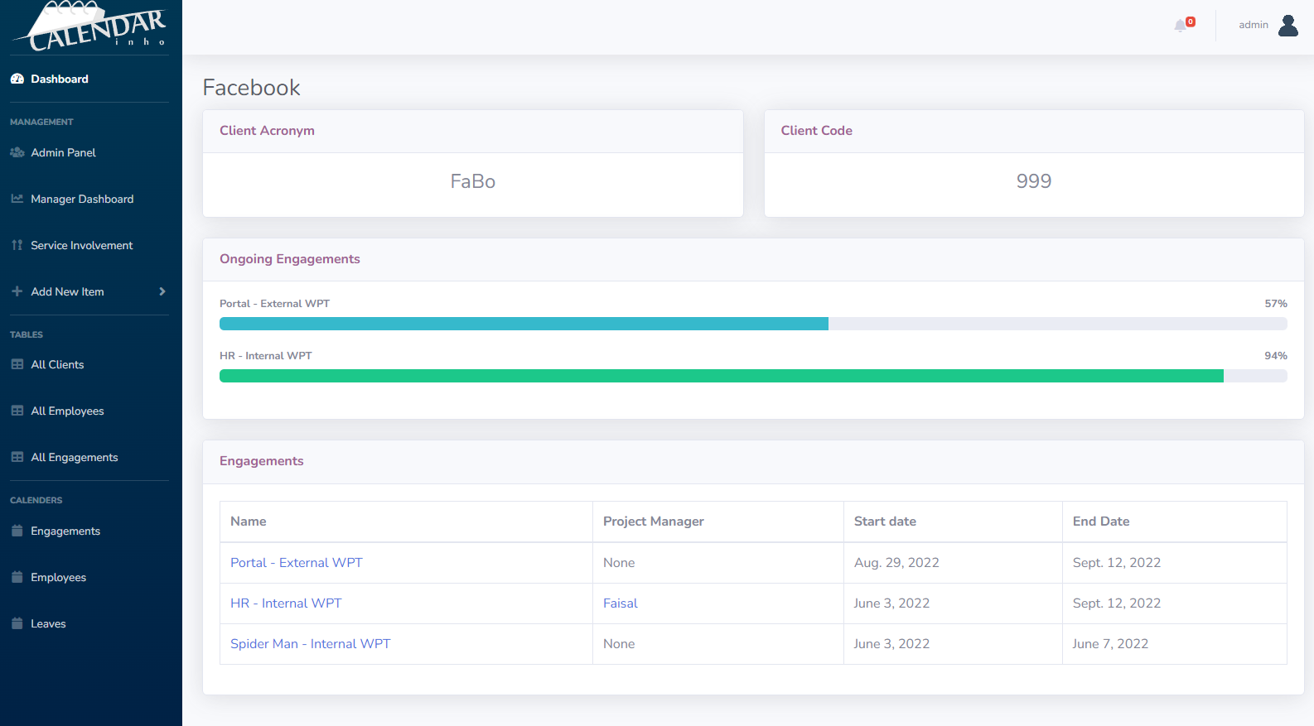Click the All Employees table icon
Screen dimensions: 1314x726
[17, 411]
